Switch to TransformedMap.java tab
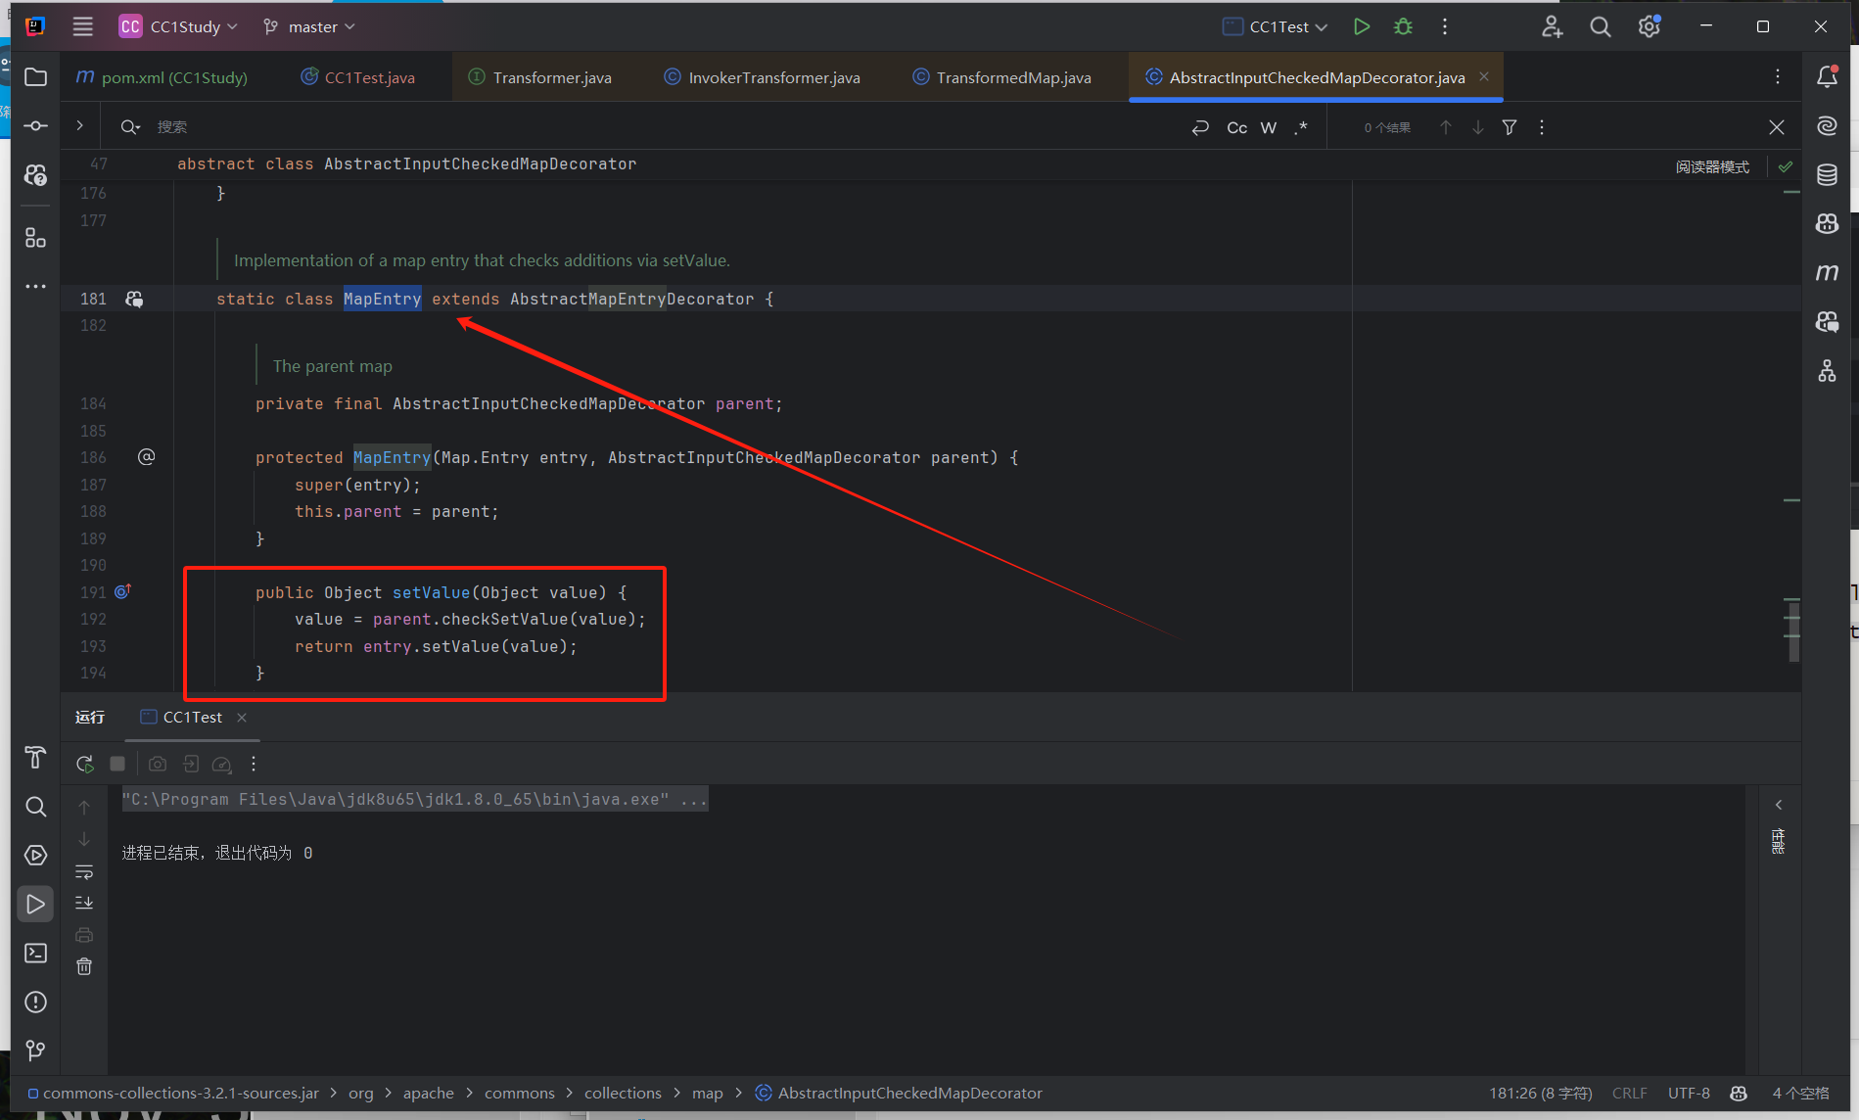The height and width of the screenshot is (1120, 1859). pos(1001,77)
